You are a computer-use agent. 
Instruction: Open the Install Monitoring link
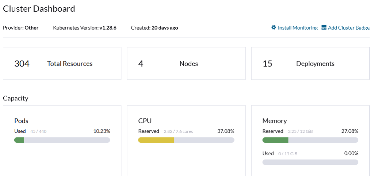tap(295, 28)
